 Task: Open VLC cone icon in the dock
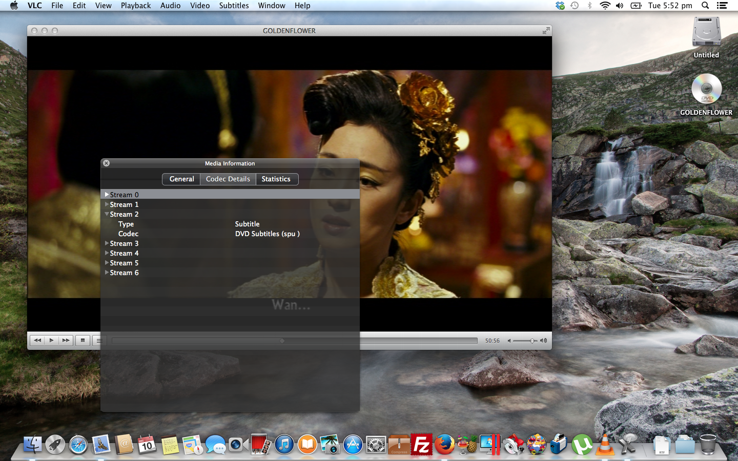tap(605, 445)
